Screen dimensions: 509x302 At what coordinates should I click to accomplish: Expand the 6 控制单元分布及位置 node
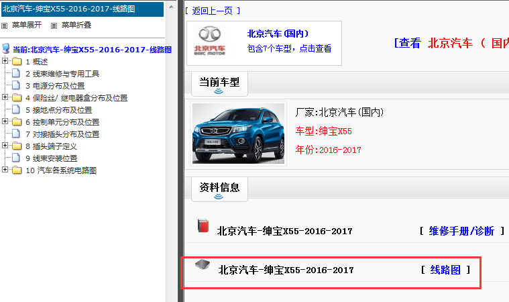pyautogui.click(x=5, y=121)
